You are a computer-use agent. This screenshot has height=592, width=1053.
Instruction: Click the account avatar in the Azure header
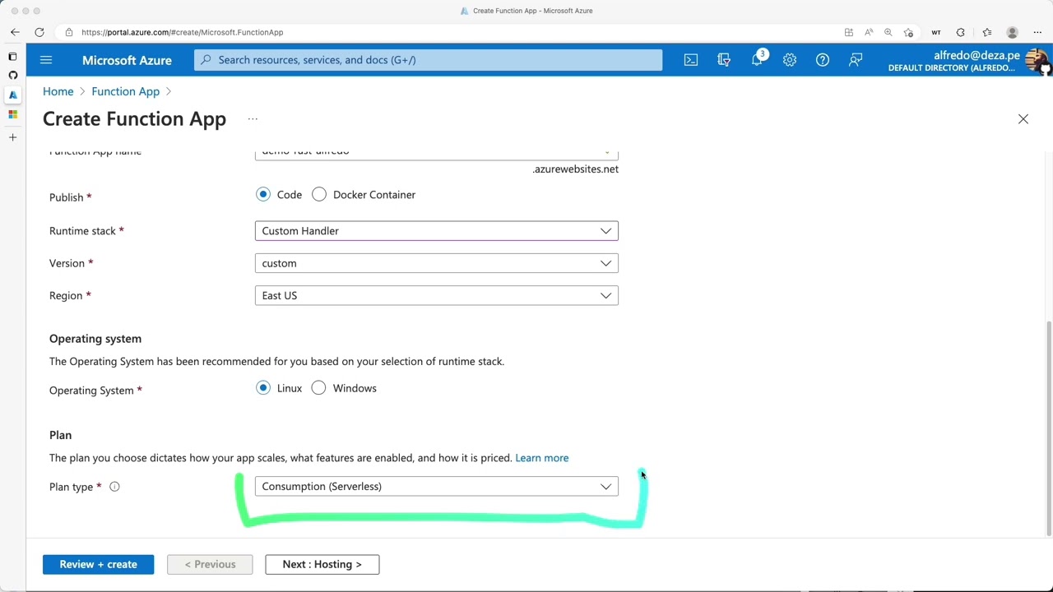(x=1037, y=61)
